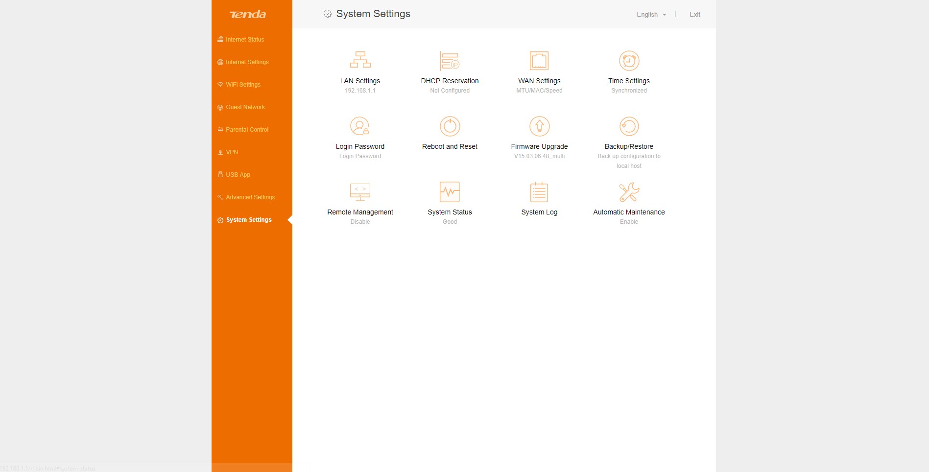Click the USB App sidebar icon
Viewport: 929px width, 472px height.
tap(220, 174)
